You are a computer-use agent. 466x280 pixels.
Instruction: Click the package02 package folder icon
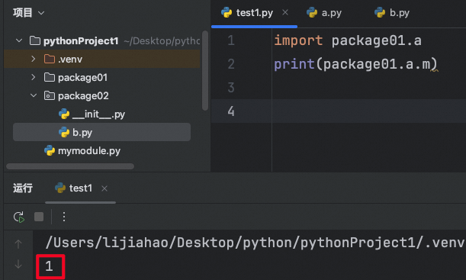(x=50, y=95)
